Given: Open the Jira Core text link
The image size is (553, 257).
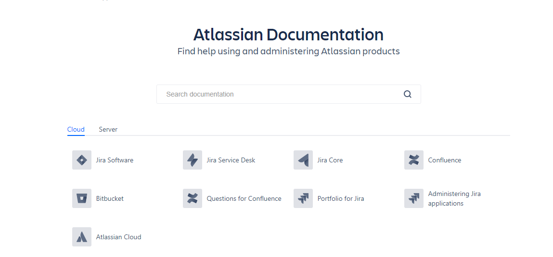Looking at the screenshot, I should [x=330, y=160].
